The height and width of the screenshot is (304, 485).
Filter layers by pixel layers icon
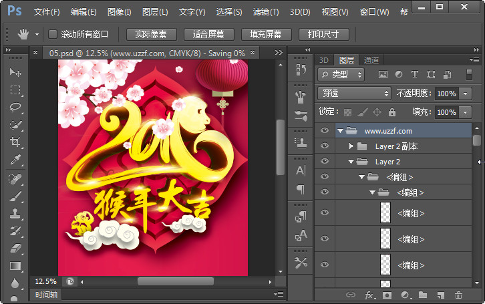(x=383, y=75)
